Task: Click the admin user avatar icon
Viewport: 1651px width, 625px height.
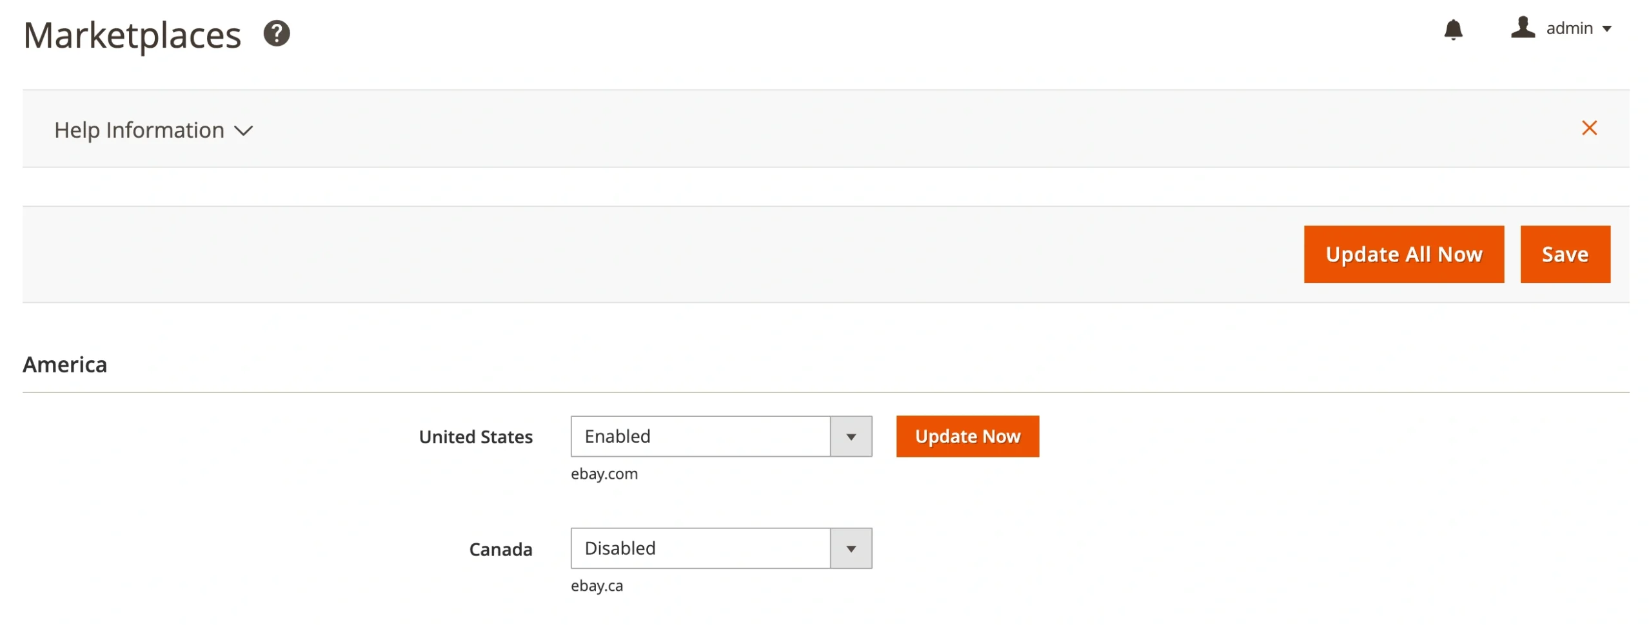Action: [1521, 28]
